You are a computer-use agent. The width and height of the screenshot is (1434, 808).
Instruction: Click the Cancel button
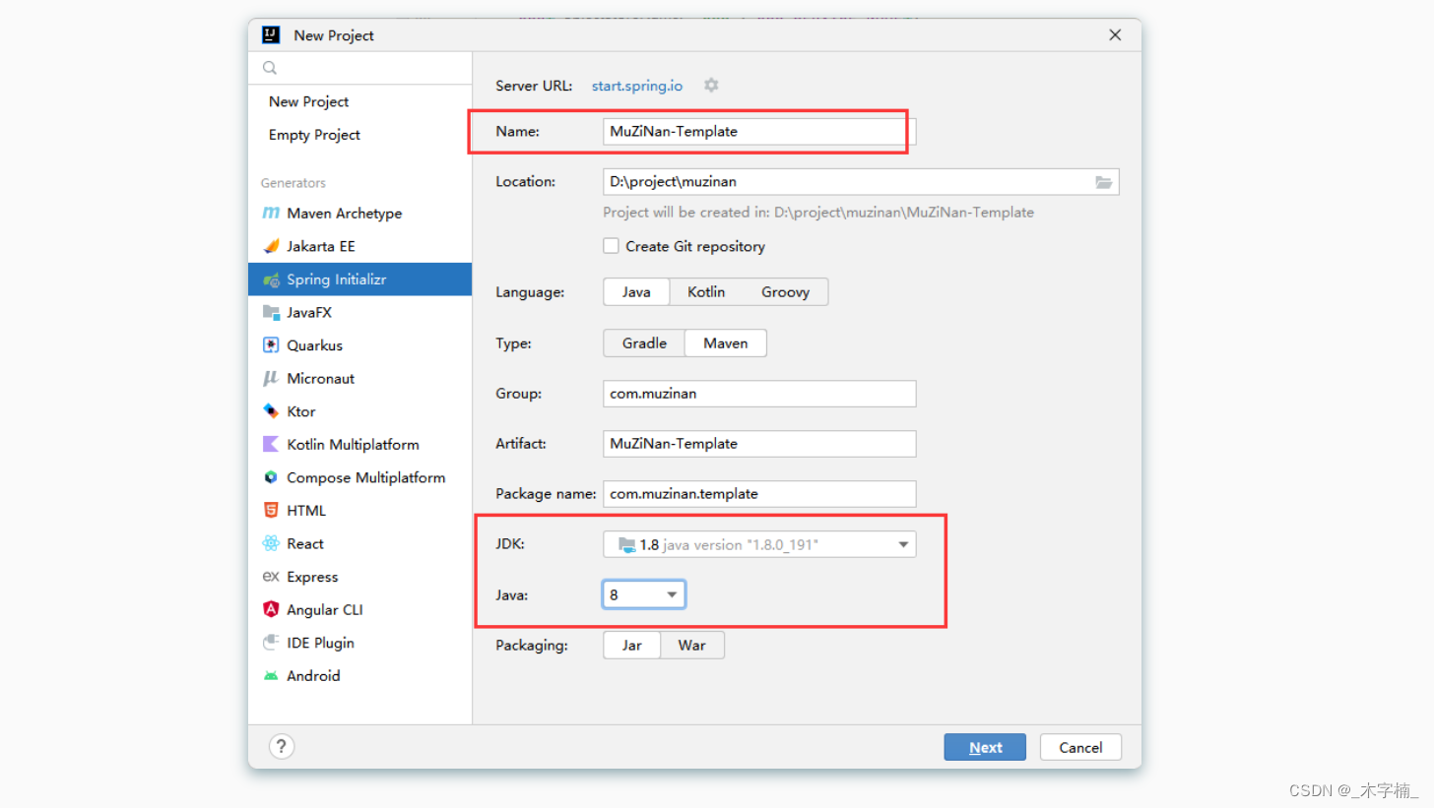coord(1080,747)
